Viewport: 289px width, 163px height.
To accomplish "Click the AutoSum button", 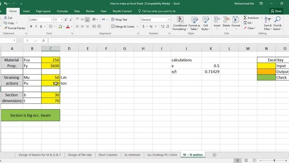I will 251,18.
